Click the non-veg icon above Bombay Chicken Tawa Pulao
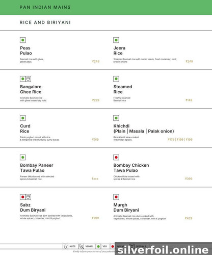The image size is (212, 255). [x=116, y=157]
